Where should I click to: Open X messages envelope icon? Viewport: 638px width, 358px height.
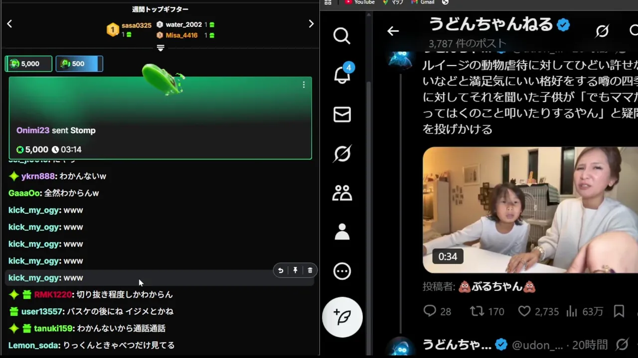pos(342,114)
